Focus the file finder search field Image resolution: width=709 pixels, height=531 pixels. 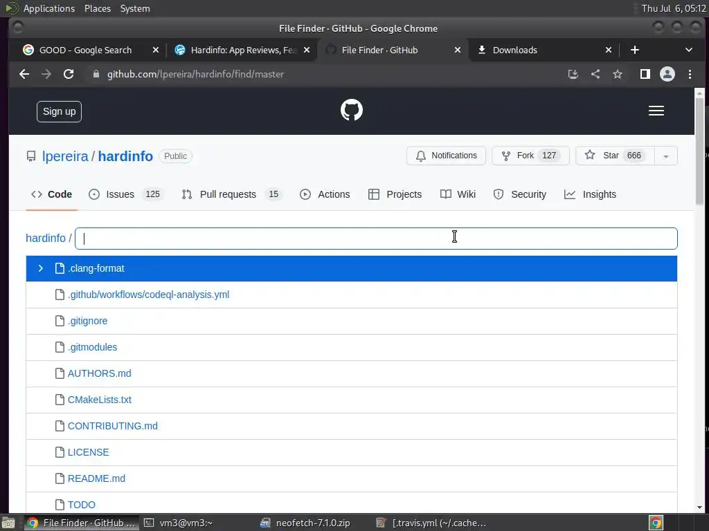376,239
